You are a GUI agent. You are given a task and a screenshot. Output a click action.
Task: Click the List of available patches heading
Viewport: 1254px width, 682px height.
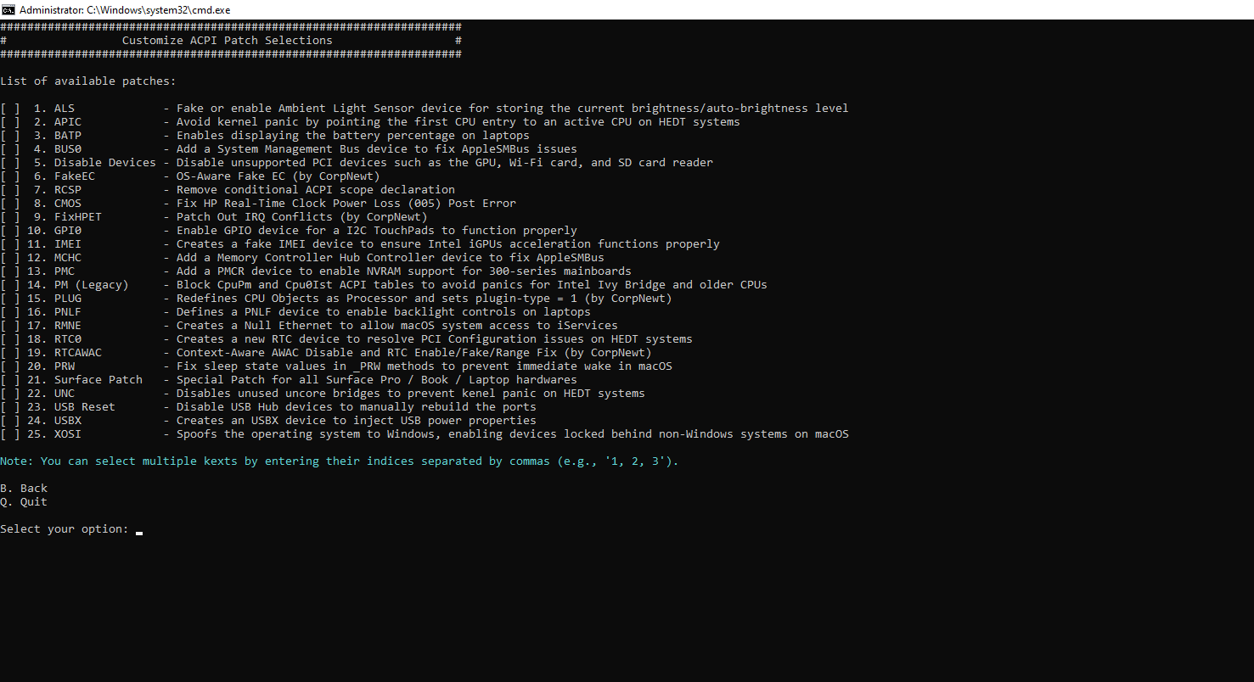pos(87,81)
